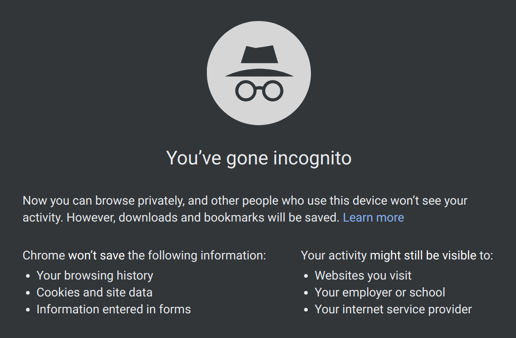This screenshot has width=516, height=338.
Task: Click "Websites you visit" list item
Action: coord(363,275)
